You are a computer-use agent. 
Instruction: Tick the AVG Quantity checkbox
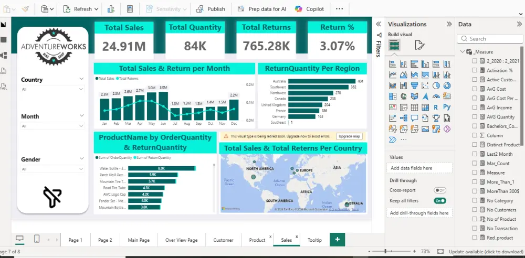pos(475,117)
